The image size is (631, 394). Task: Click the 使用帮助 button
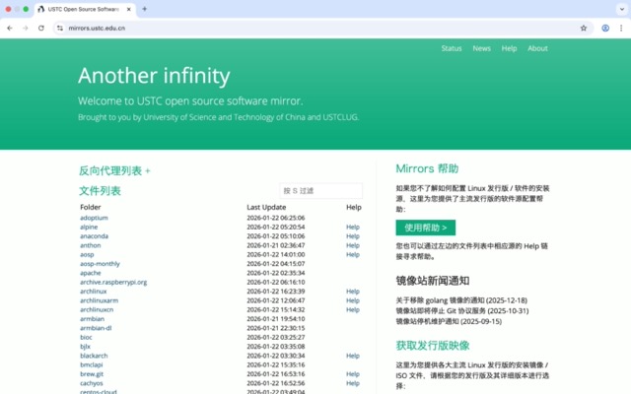pos(425,228)
